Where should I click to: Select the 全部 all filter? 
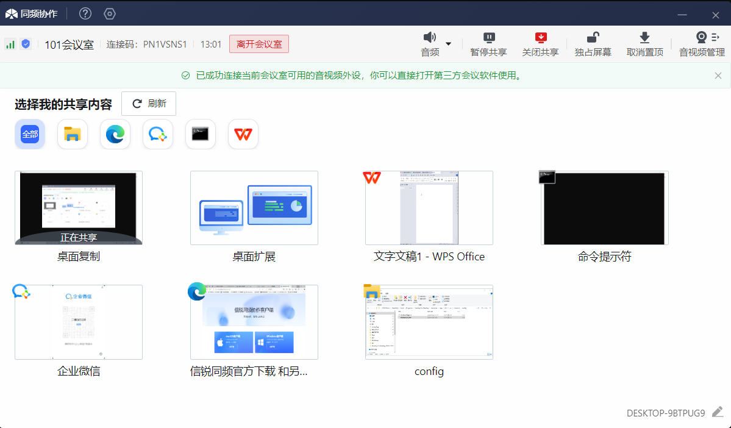pos(30,134)
